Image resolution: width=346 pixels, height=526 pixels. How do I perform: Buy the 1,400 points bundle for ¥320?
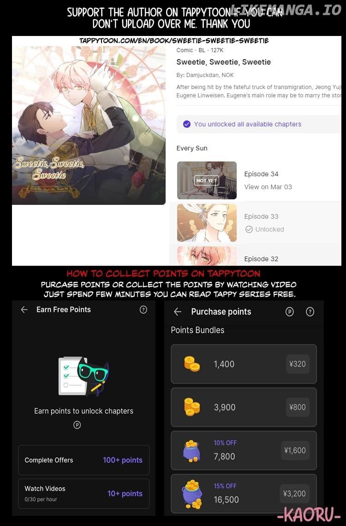coord(244,364)
